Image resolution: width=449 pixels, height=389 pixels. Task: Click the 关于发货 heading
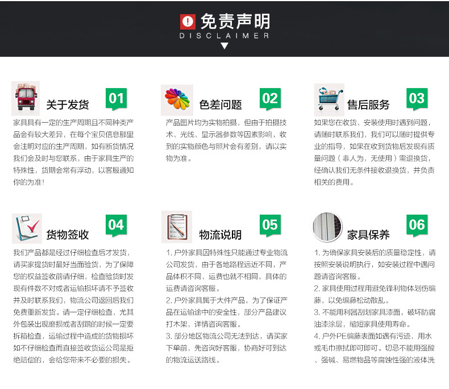click(68, 105)
